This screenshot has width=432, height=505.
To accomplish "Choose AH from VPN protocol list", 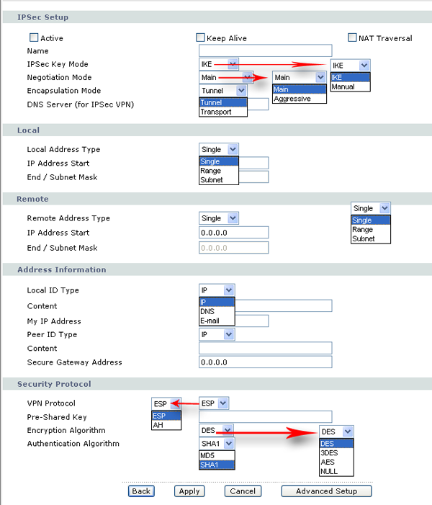I will [158, 425].
